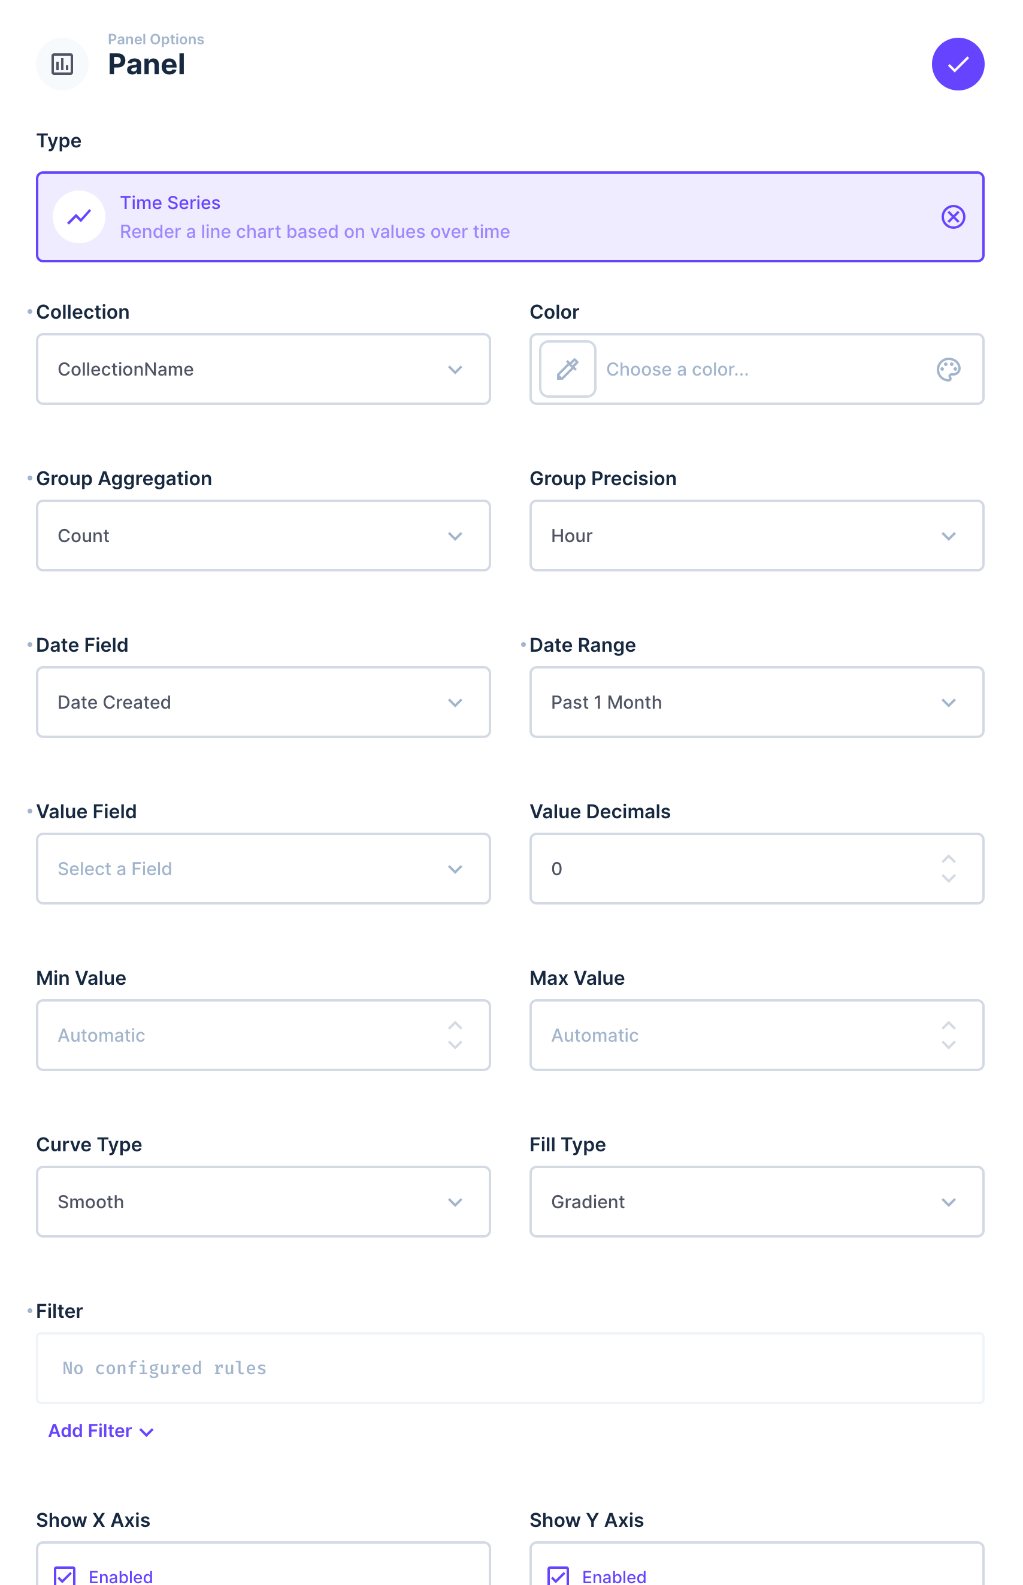The image size is (1023, 1585).
Task: Click the Choose a color input
Action: click(764, 370)
